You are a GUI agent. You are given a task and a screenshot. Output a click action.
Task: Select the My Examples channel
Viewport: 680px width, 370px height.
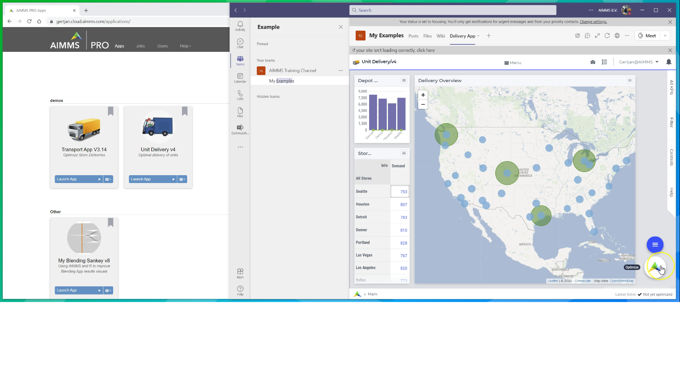click(300, 81)
